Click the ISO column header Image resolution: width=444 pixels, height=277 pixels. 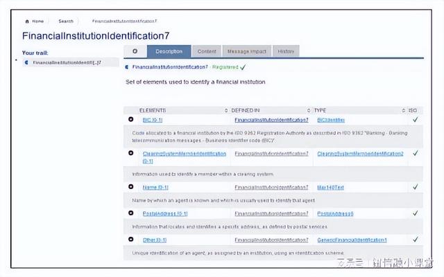[x=413, y=110]
